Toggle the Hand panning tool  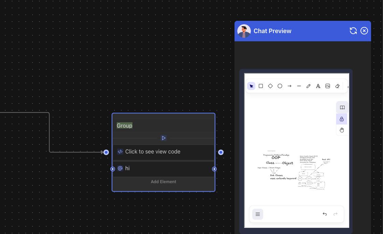342,130
